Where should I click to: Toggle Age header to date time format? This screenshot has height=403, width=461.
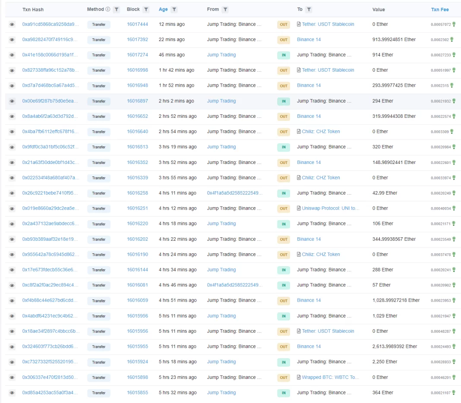point(163,9)
